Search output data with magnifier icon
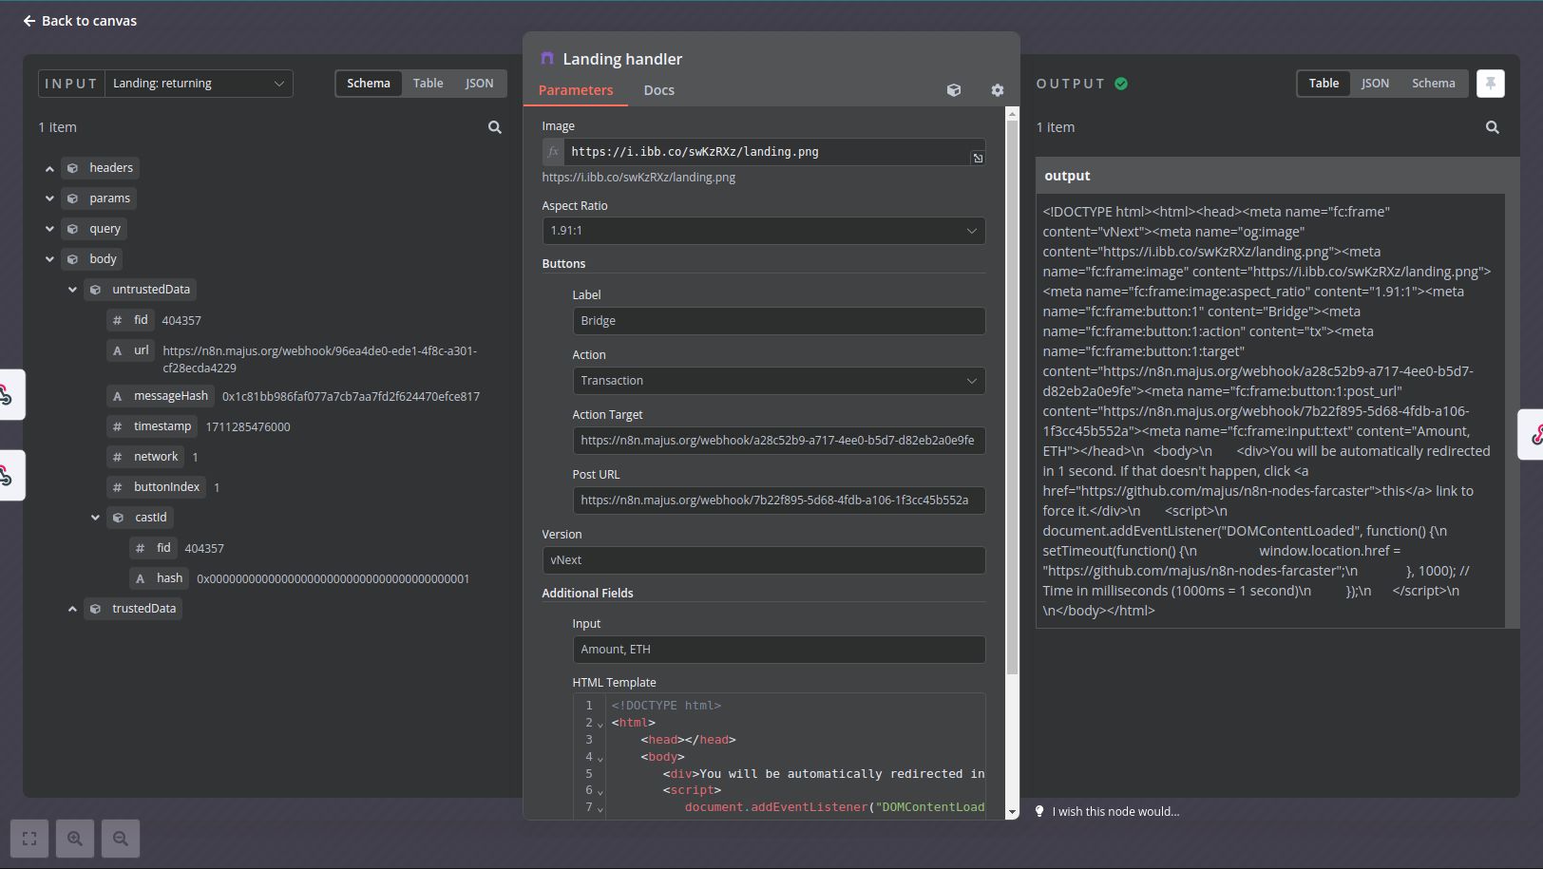Screen dimensions: 1543x869 click(1492, 127)
